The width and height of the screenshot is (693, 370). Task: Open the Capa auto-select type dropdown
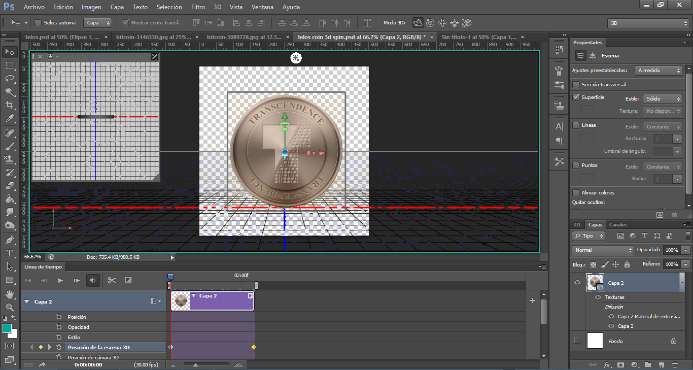pos(98,23)
